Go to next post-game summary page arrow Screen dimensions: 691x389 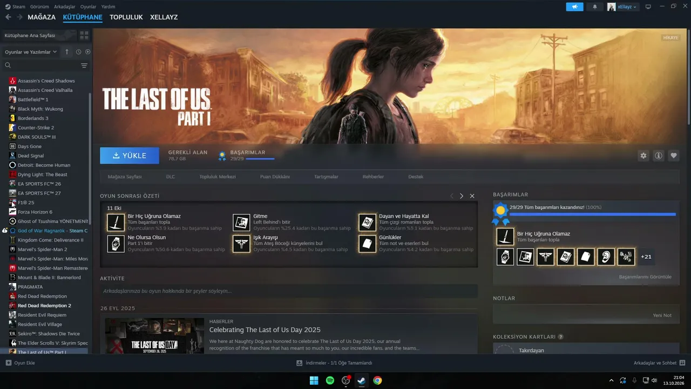click(462, 196)
